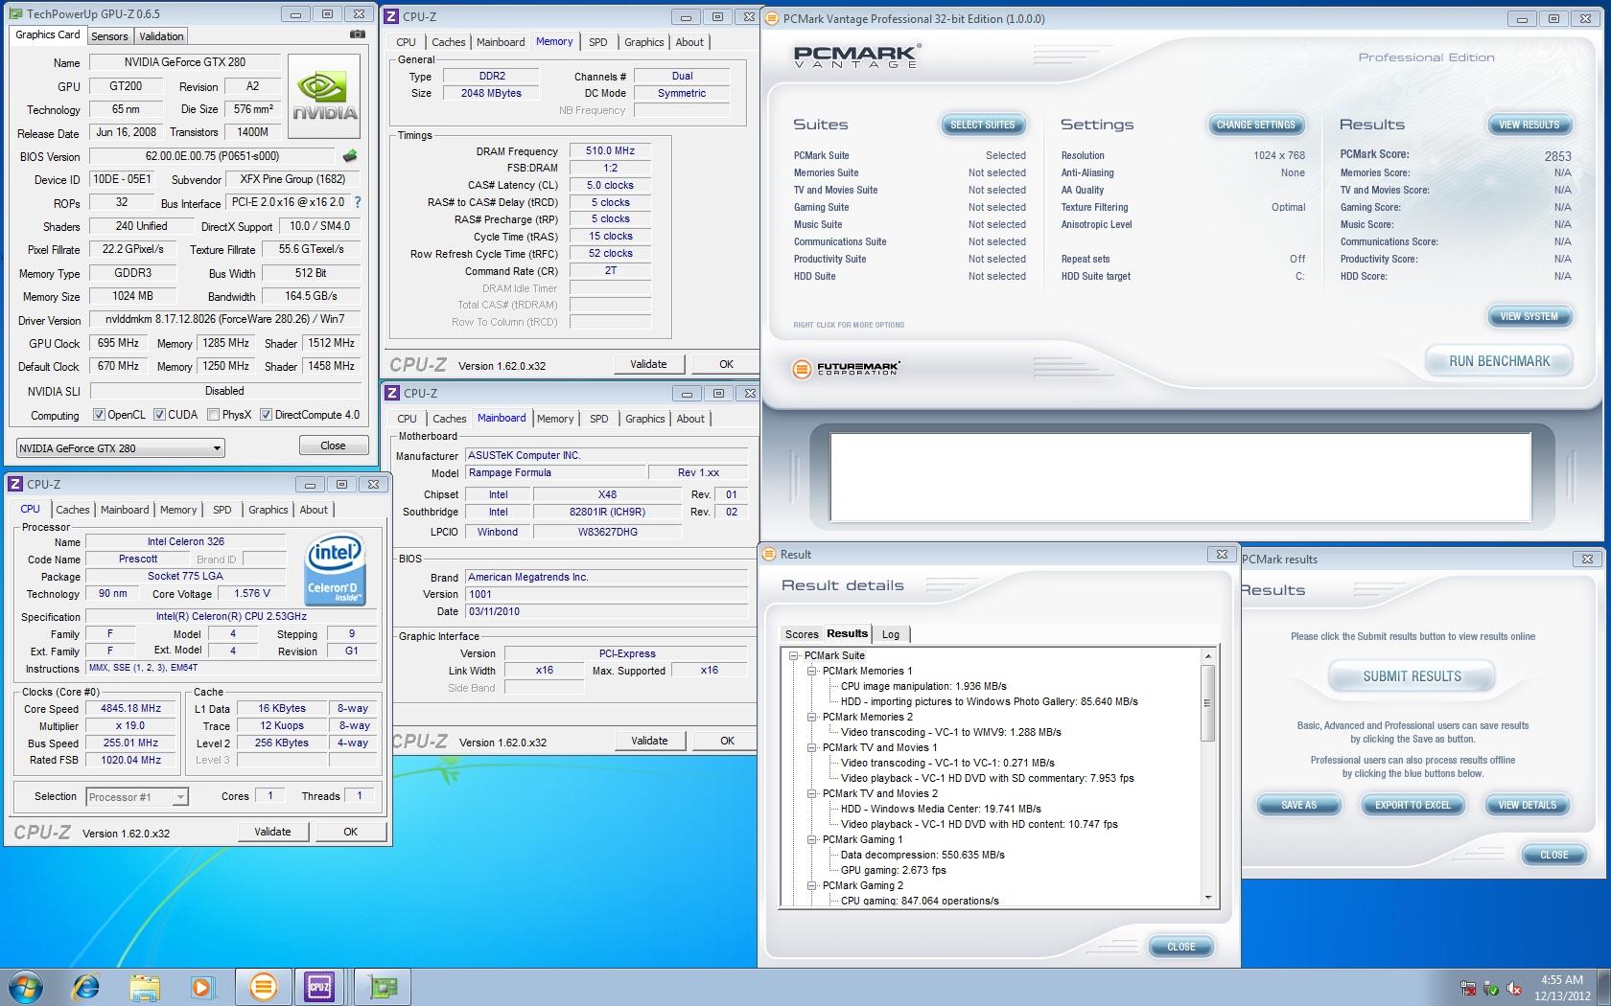The height and width of the screenshot is (1006, 1611).
Task: Switch to PCMark Vantage taskbar icon
Action: pyautogui.click(x=263, y=987)
